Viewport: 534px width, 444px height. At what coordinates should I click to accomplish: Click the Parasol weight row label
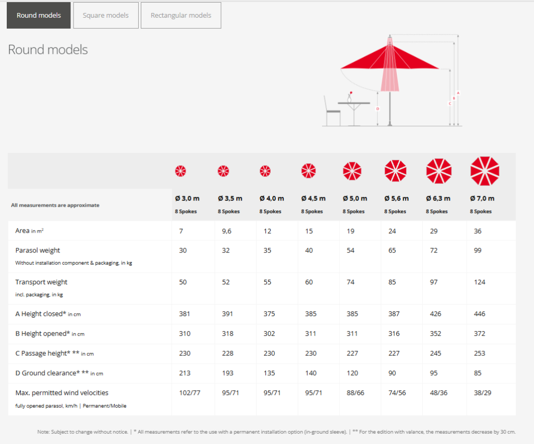pos(38,250)
